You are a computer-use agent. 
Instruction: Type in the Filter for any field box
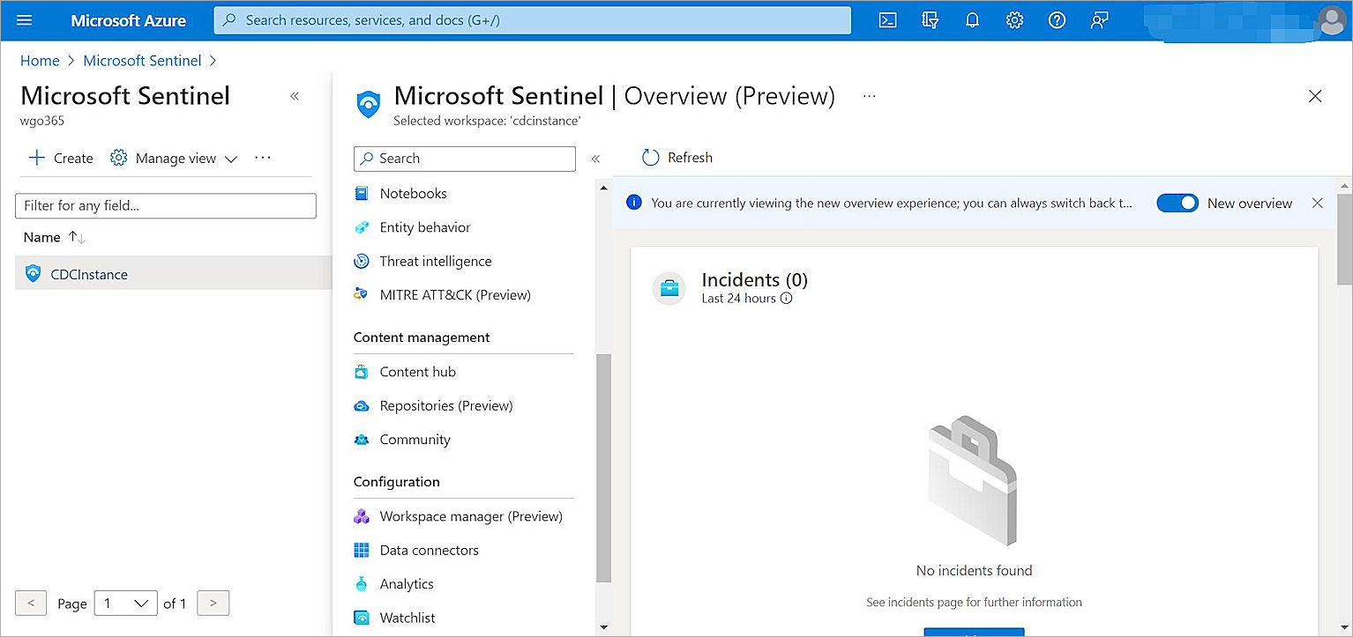click(165, 205)
